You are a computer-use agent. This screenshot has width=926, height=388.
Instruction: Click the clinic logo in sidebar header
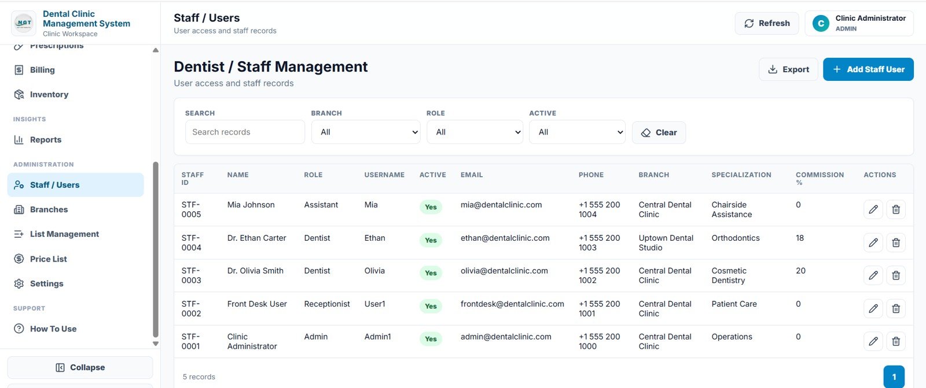click(x=24, y=23)
